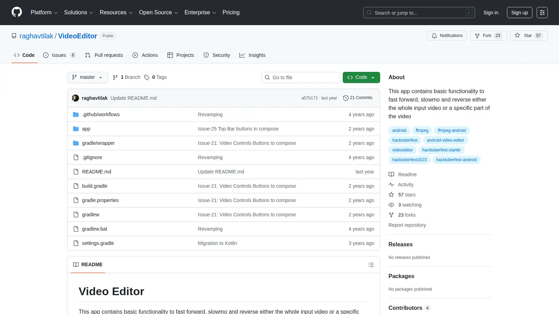Select the README tab heading
The height and width of the screenshot is (314, 559).
[x=88, y=265]
